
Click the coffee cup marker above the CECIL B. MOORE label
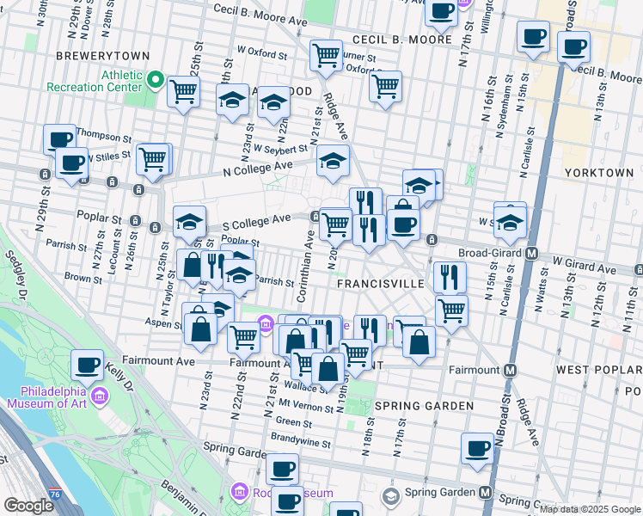click(x=441, y=15)
